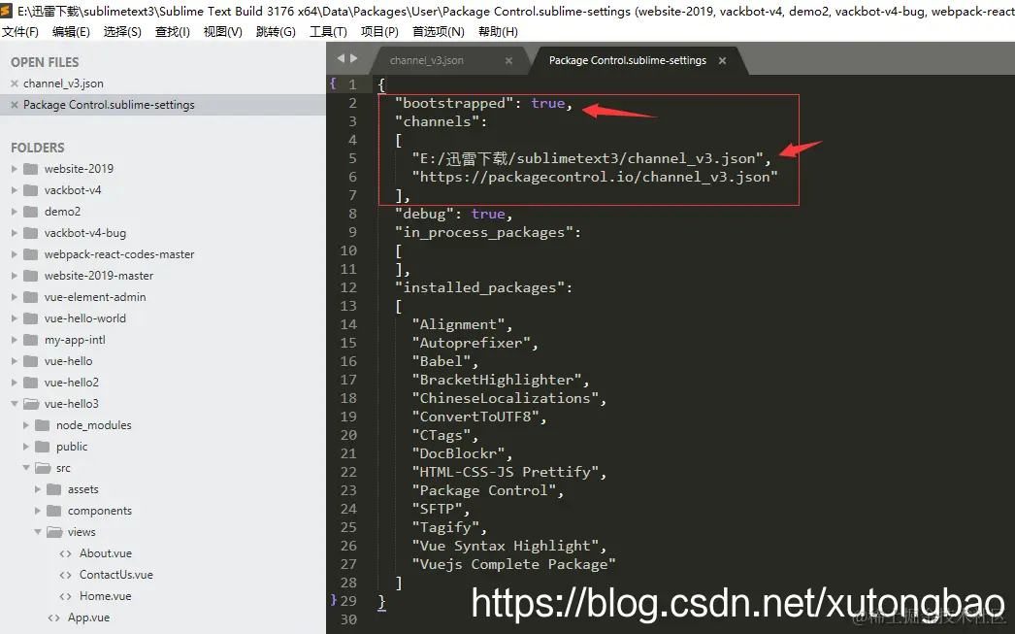Open the 视图(V) menu
Viewport: 1015px width, 634px height.
point(222,32)
